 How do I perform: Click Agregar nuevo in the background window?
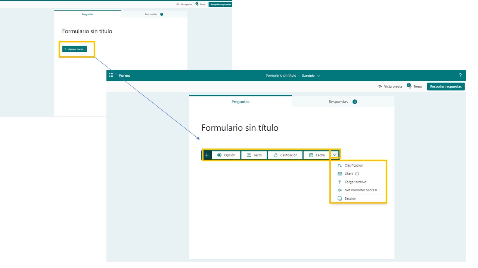pos(75,49)
